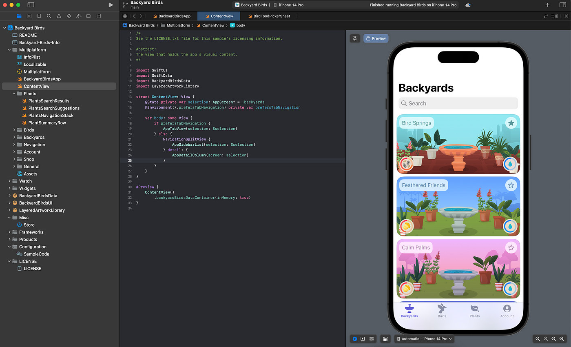Select Selectable preview mode

(363, 339)
